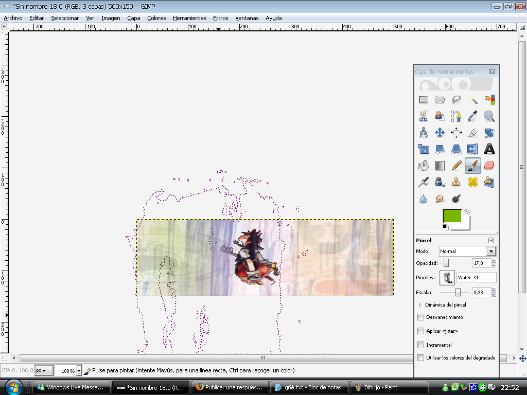Open the px unit dropdown in status bar
Viewport: 527px width, 395px height.
(44, 370)
